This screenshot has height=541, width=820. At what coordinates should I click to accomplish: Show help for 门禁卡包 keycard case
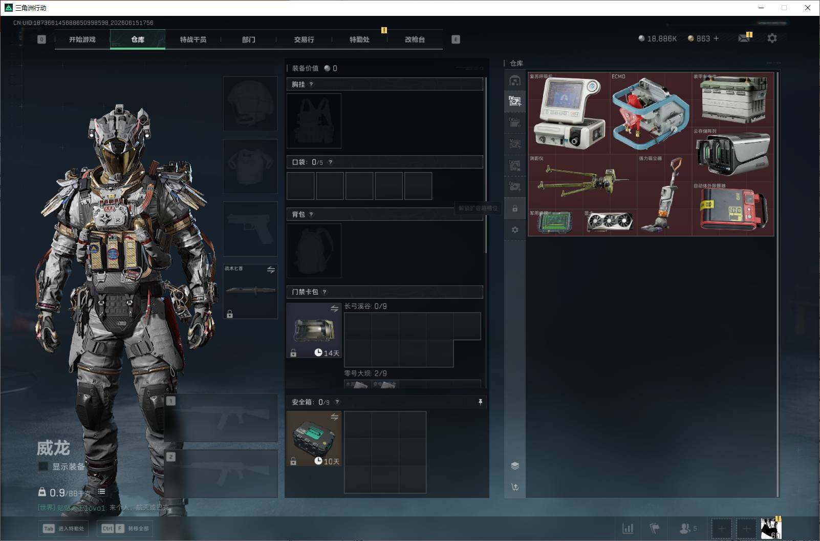325,292
